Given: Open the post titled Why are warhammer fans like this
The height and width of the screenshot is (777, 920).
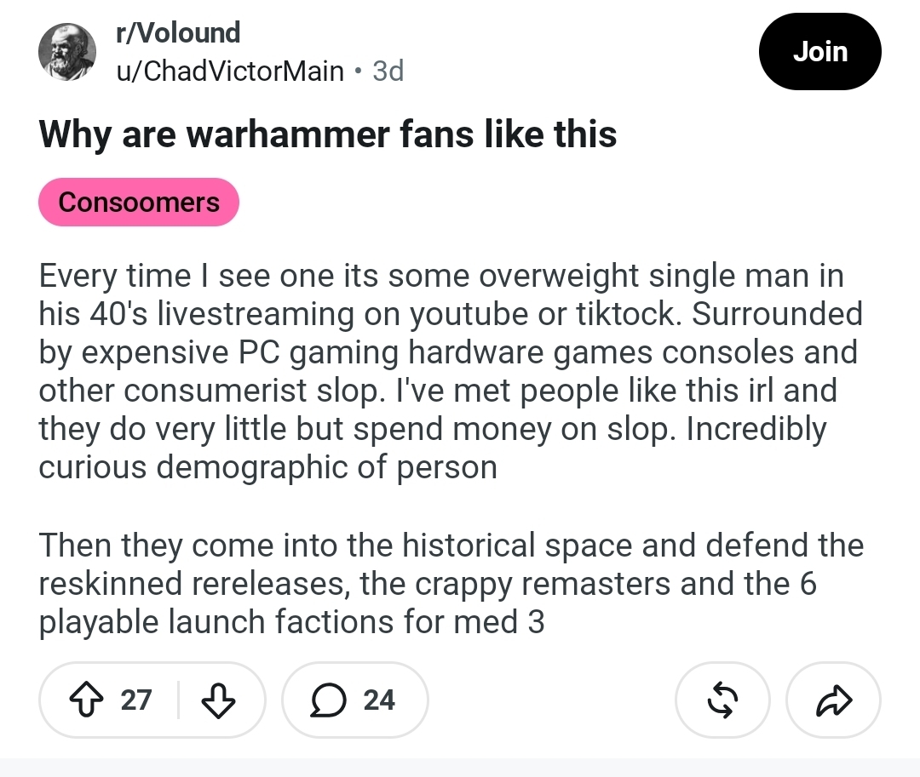Looking at the screenshot, I should pos(327,134).
